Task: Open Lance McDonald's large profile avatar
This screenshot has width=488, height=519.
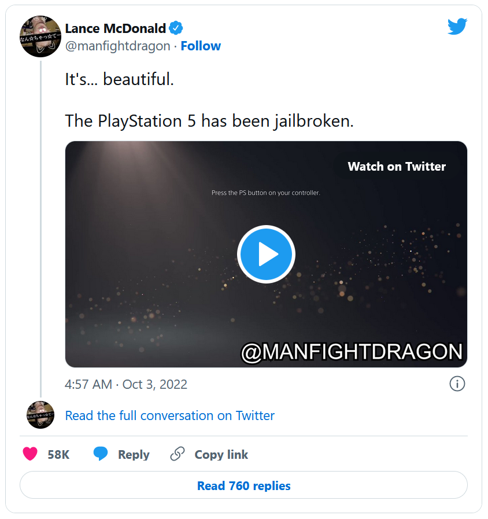Action: (x=40, y=36)
